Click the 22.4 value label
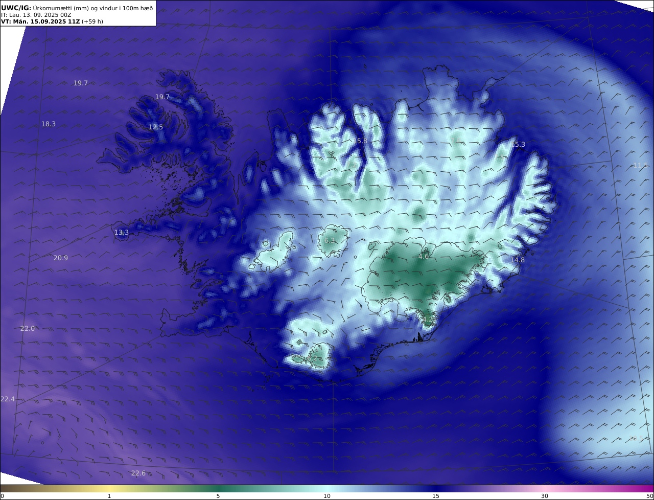 pos(8,399)
